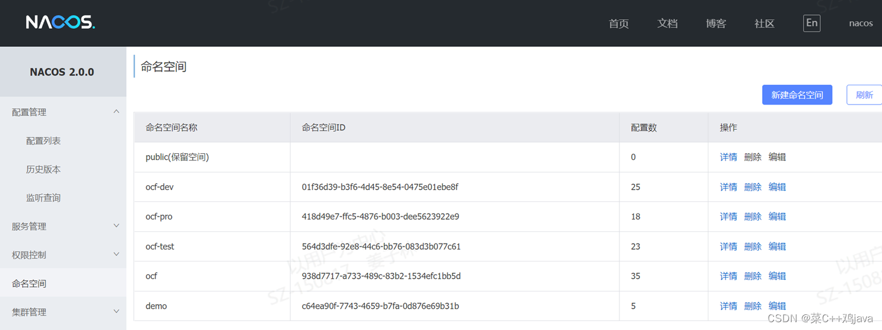Image resolution: width=882 pixels, height=330 pixels.
Task: Click ID c64ea90f-7743-4659-b7fa-0d876e69b31b
Action: click(380, 306)
